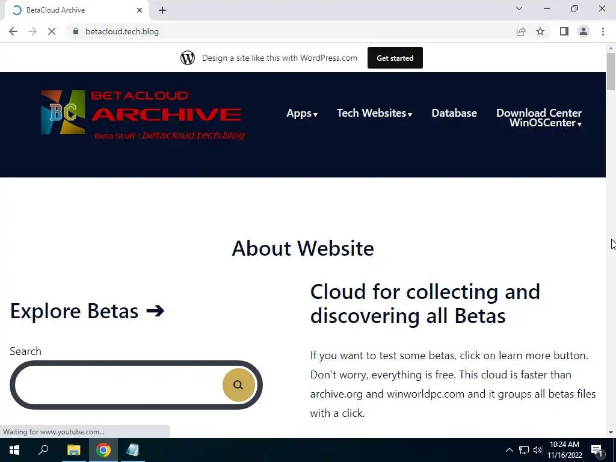Focus the Search input field
The image size is (616, 462).
[118, 385]
